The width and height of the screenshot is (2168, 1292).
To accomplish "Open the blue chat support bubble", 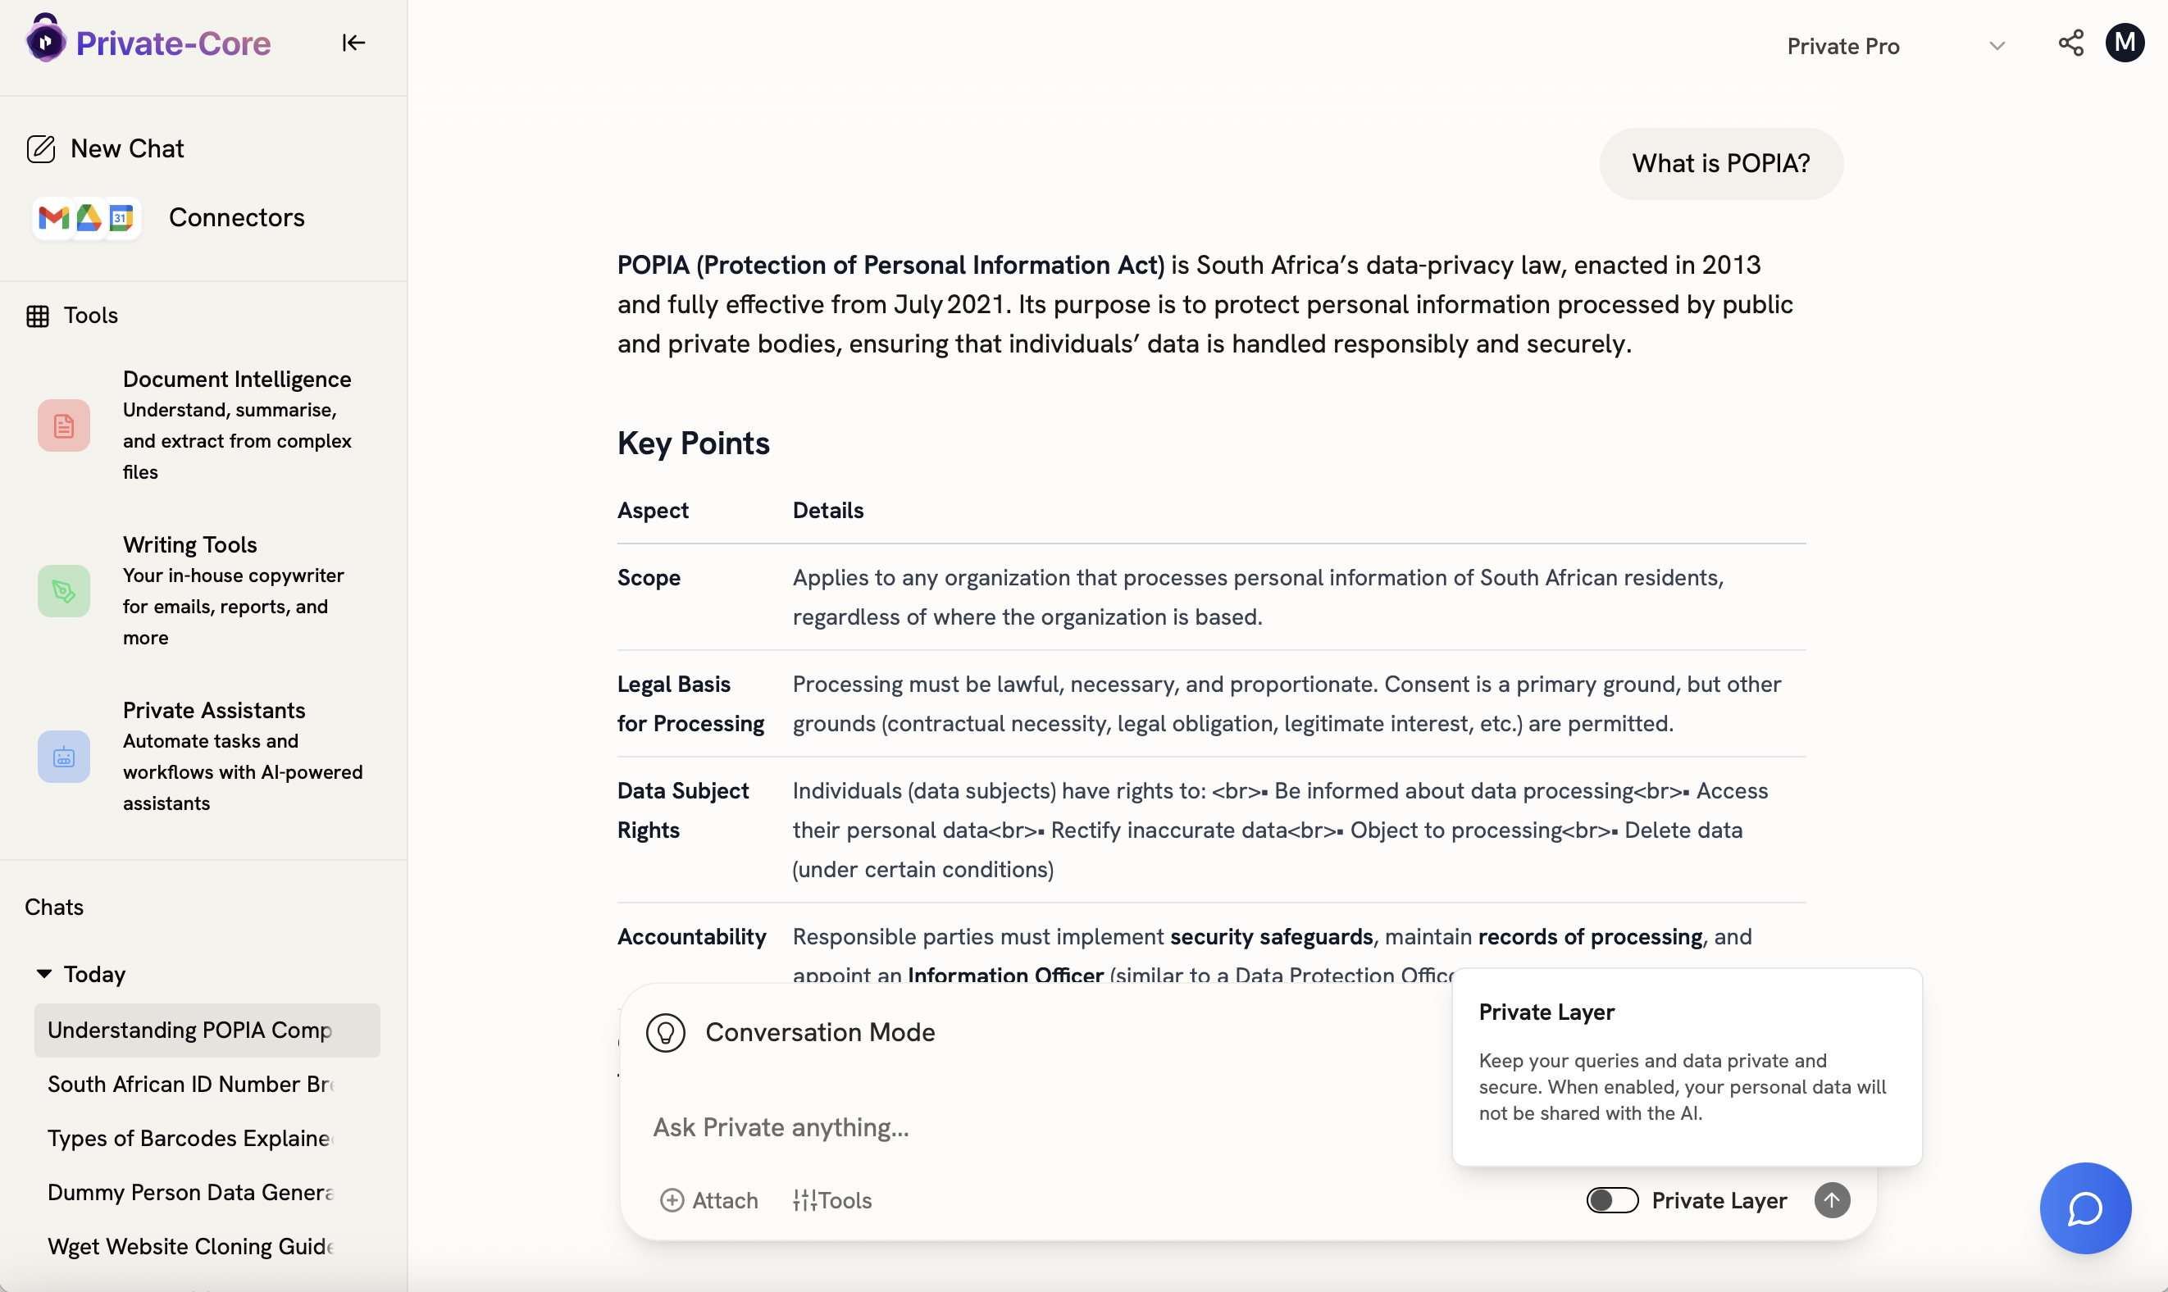I will [2085, 1208].
